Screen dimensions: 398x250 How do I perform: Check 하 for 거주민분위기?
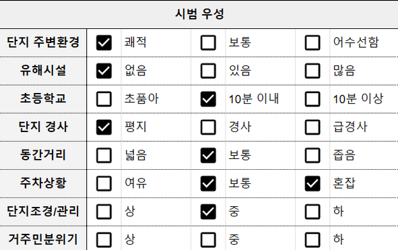(x=312, y=240)
